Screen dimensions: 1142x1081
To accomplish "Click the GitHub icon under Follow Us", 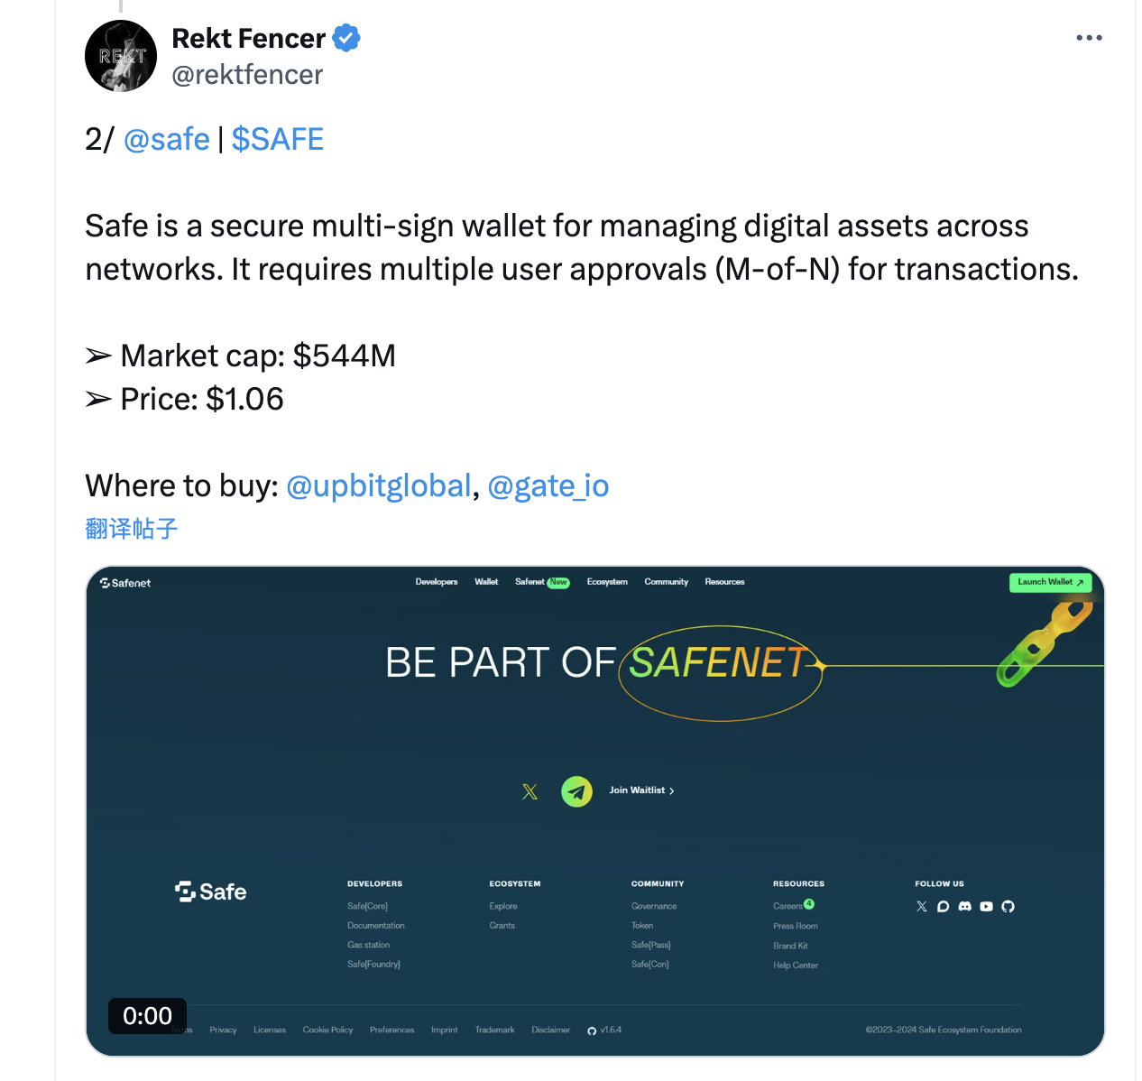I will tap(1008, 906).
